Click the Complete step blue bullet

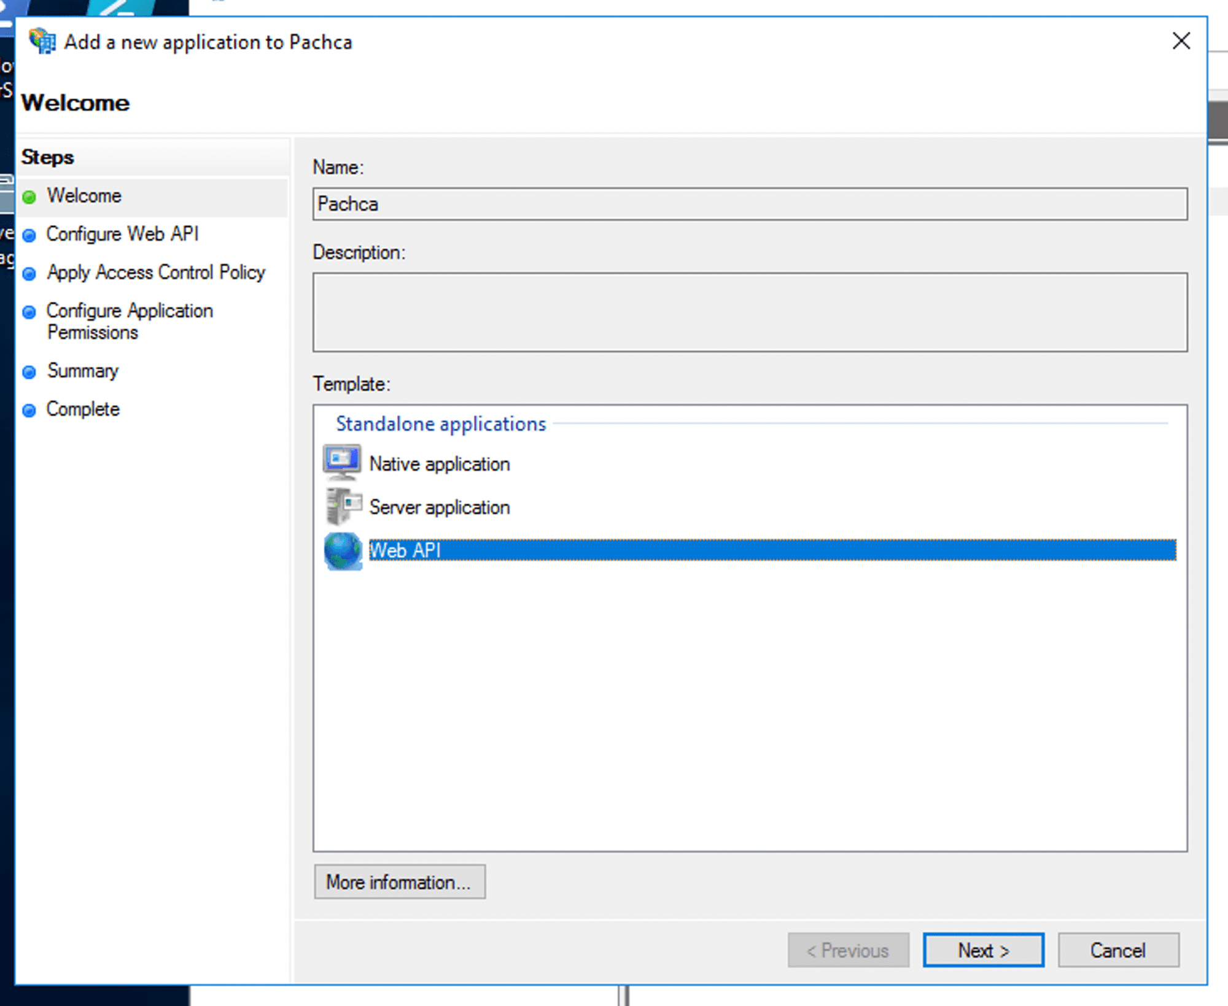click(29, 410)
